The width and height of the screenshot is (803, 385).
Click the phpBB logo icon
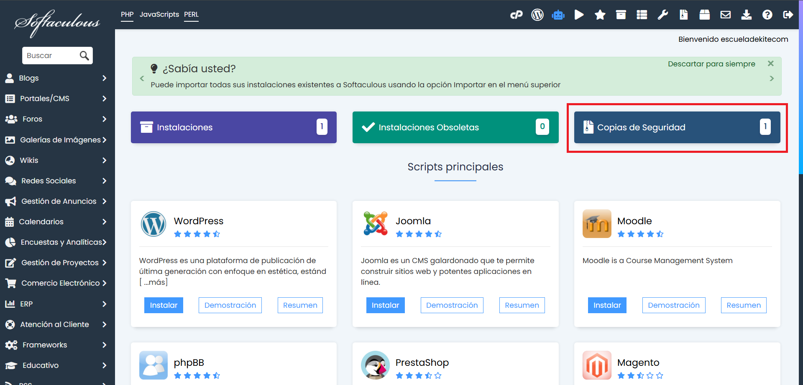coord(153,365)
